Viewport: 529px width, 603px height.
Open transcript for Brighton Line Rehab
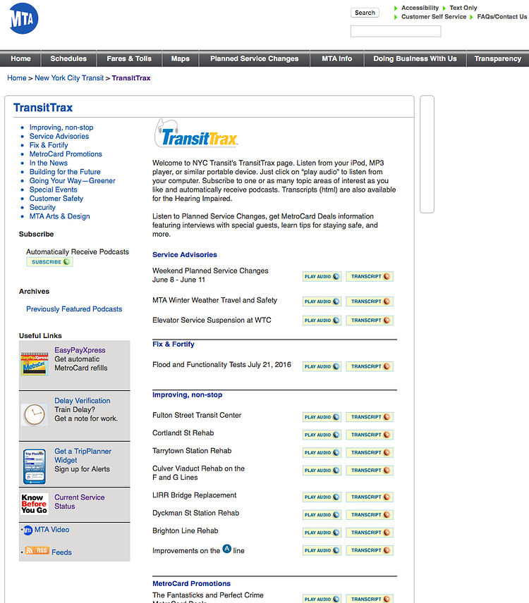point(370,533)
